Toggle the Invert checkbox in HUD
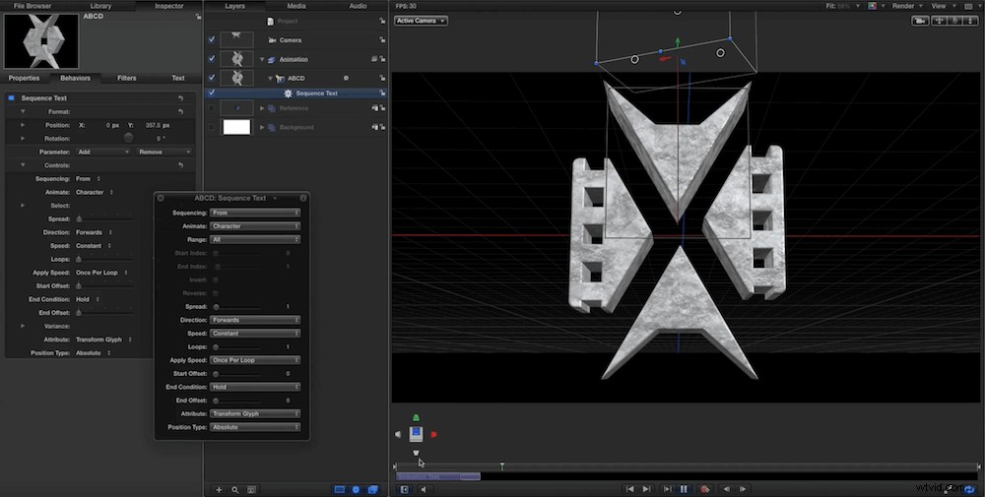 coord(216,280)
